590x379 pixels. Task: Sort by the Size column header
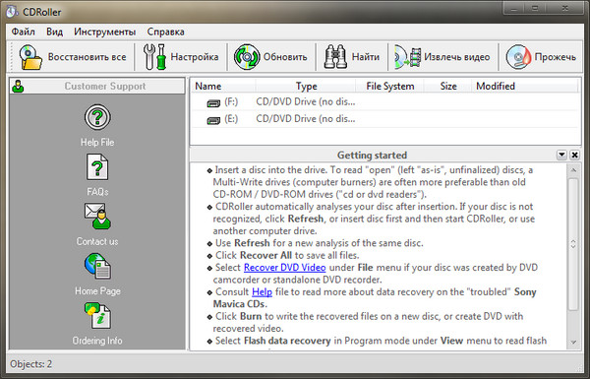(447, 87)
